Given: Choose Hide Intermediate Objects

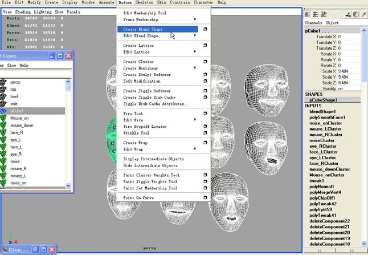Looking at the screenshot, I should click(x=150, y=165).
